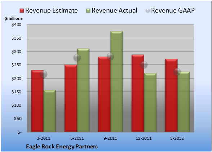
Task: Click the '$millions' axis unit label
Action: [x=13, y=18]
